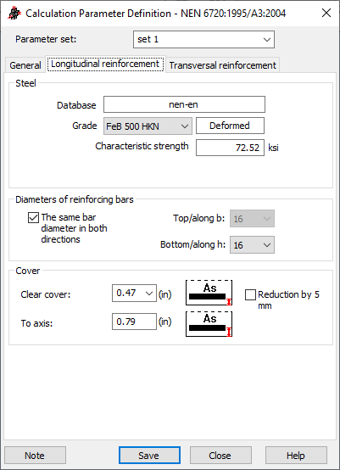Image resolution: width=340 pixels, height=470 pixels.
Task: Click the Save button
Action: coord(149,456)
